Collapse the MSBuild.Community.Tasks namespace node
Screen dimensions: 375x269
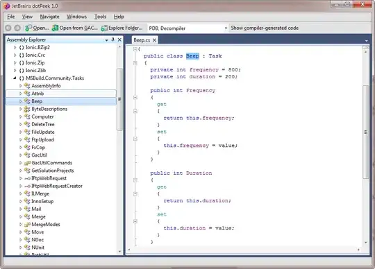(15, 78)
